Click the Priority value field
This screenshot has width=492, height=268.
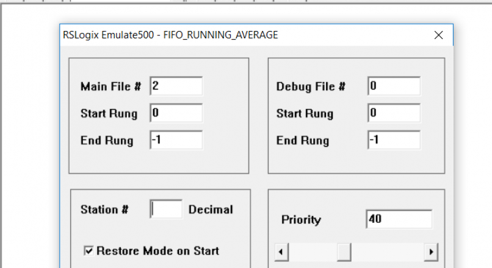coord(399,219)
